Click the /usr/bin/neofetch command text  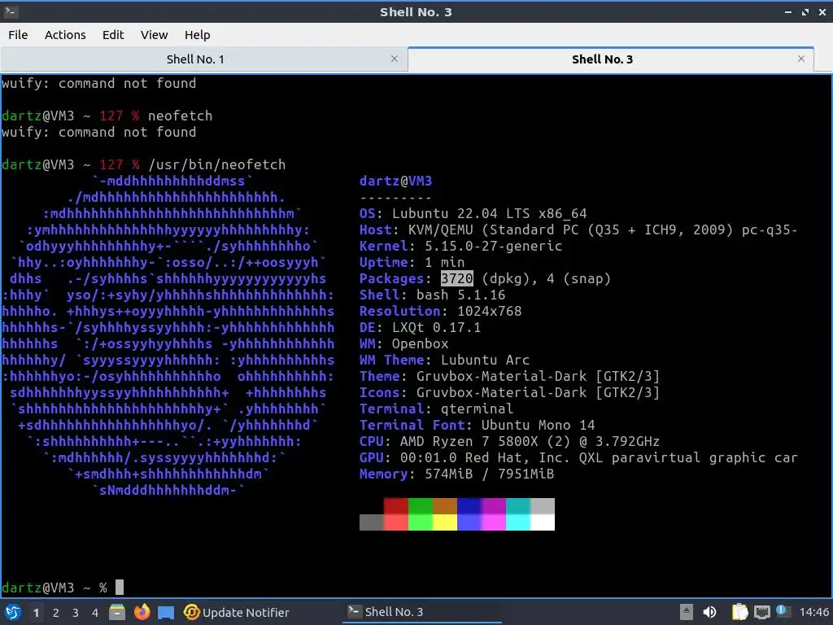pyautogui.click(x=216, y=164)
